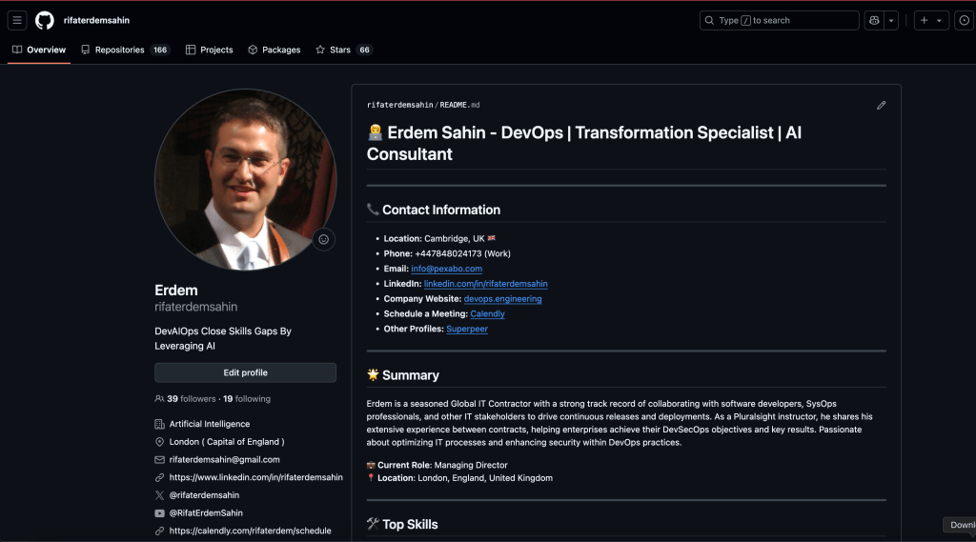Open the rifaterdemsahin repo link in README header
This screenshot has height=542, width=976.
coord(399,105)
